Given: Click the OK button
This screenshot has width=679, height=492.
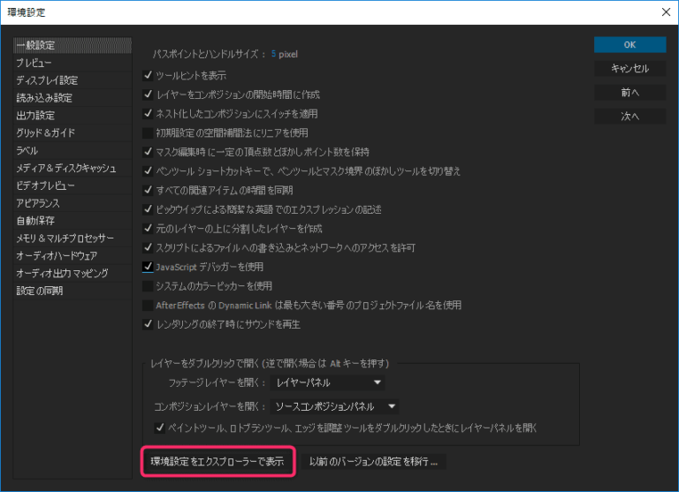Looking at the screenshot, I should 629,44.
